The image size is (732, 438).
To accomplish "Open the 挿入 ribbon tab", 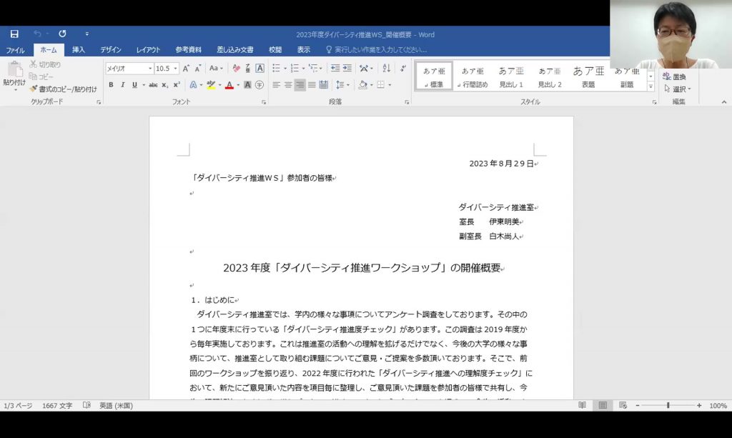I will [x=79, y=50].
